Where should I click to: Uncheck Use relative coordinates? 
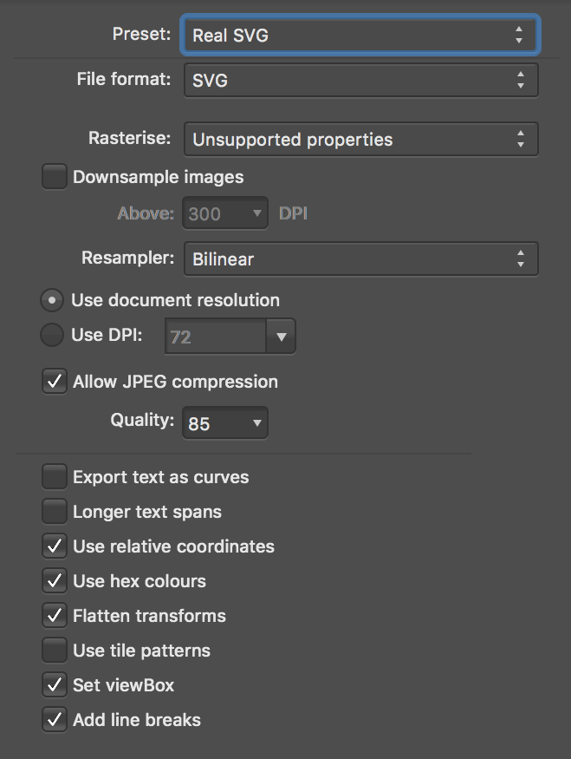click(x=55, y=546)
